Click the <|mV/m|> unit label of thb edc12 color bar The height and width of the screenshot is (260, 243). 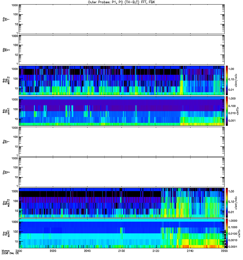pyautogui.click(x=236, y=80)
